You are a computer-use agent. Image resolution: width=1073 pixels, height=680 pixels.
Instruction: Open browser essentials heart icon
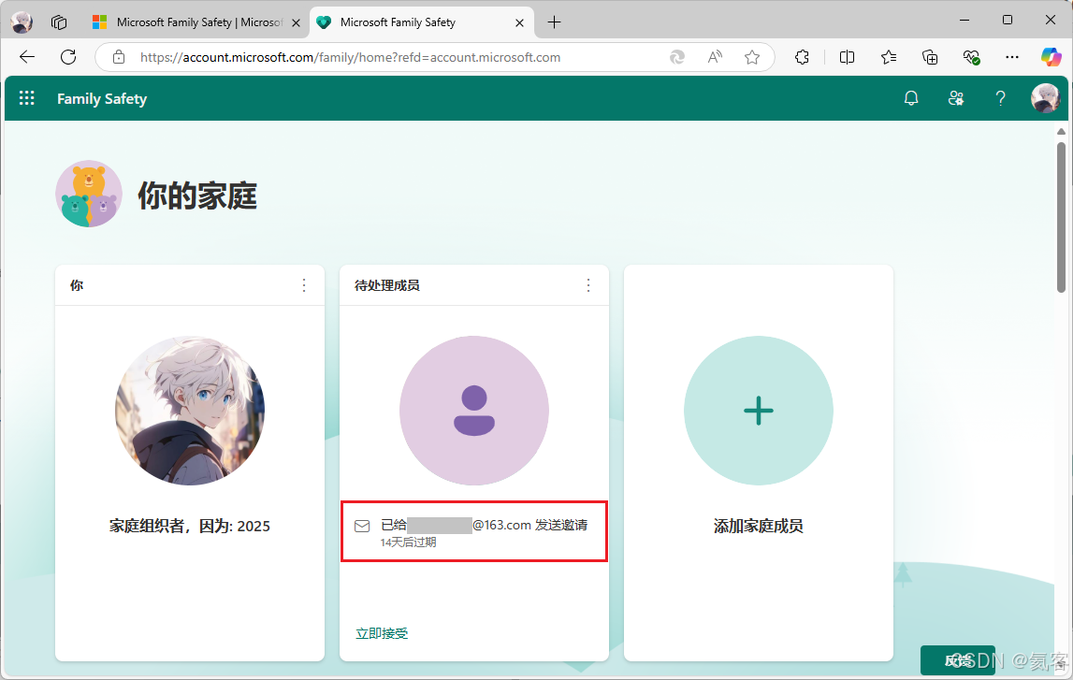tap(971, 57)
